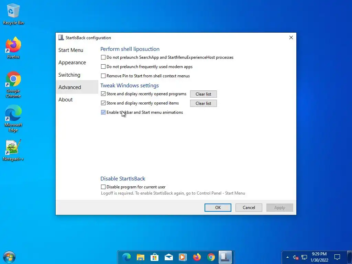Enable Remove Pin to Start checkbox

103,76
